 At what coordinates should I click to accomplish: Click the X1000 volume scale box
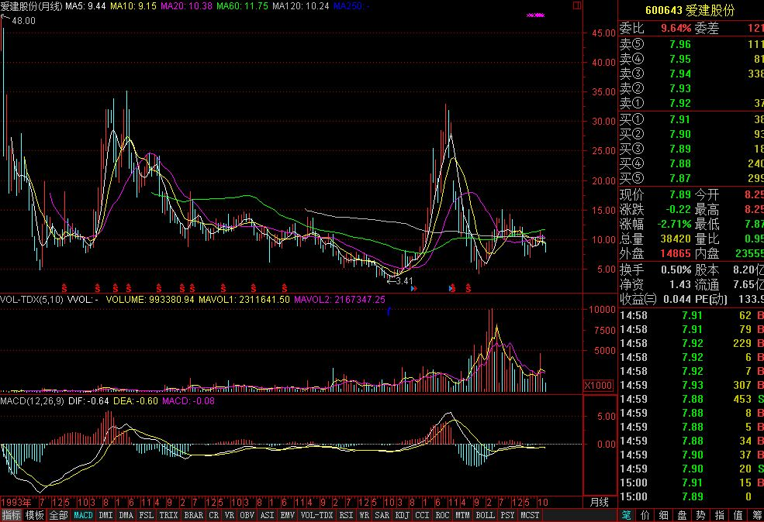(x=598, y=385)
